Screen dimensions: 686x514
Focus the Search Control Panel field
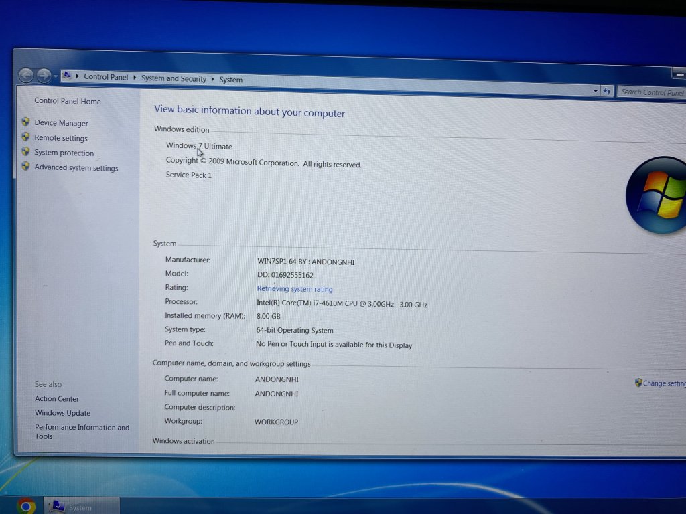pos(651,92)
